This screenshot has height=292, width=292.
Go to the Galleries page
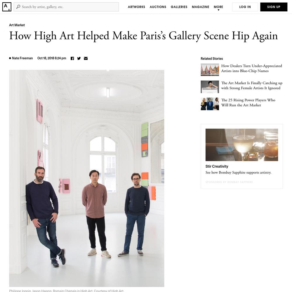coord(179,7)
